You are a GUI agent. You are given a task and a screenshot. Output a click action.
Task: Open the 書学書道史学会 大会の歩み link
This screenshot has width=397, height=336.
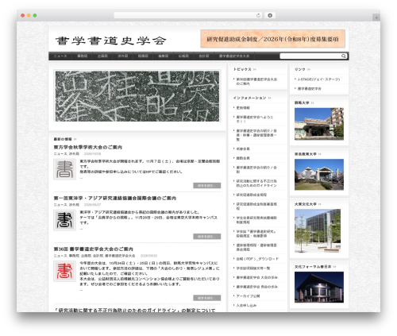tap(256, 277)
